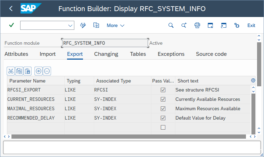The height and width of the screenshot is (157, 264).
Task: Open table settings gear icon
Action: (253, 80)
